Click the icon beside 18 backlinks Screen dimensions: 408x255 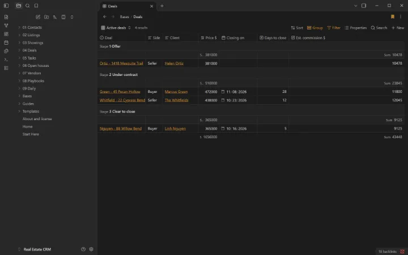point(402,252)
